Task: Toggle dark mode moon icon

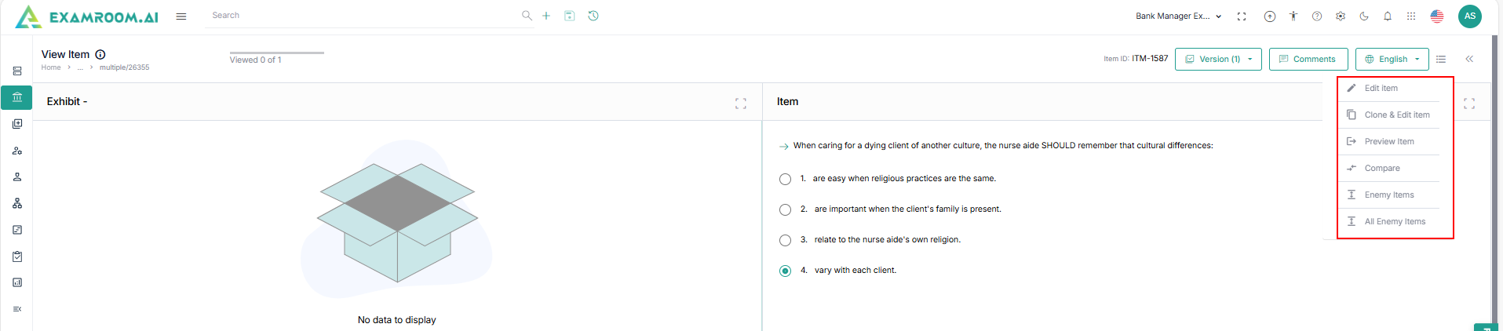Action: pyautogui.click(x=1364, y=16)
